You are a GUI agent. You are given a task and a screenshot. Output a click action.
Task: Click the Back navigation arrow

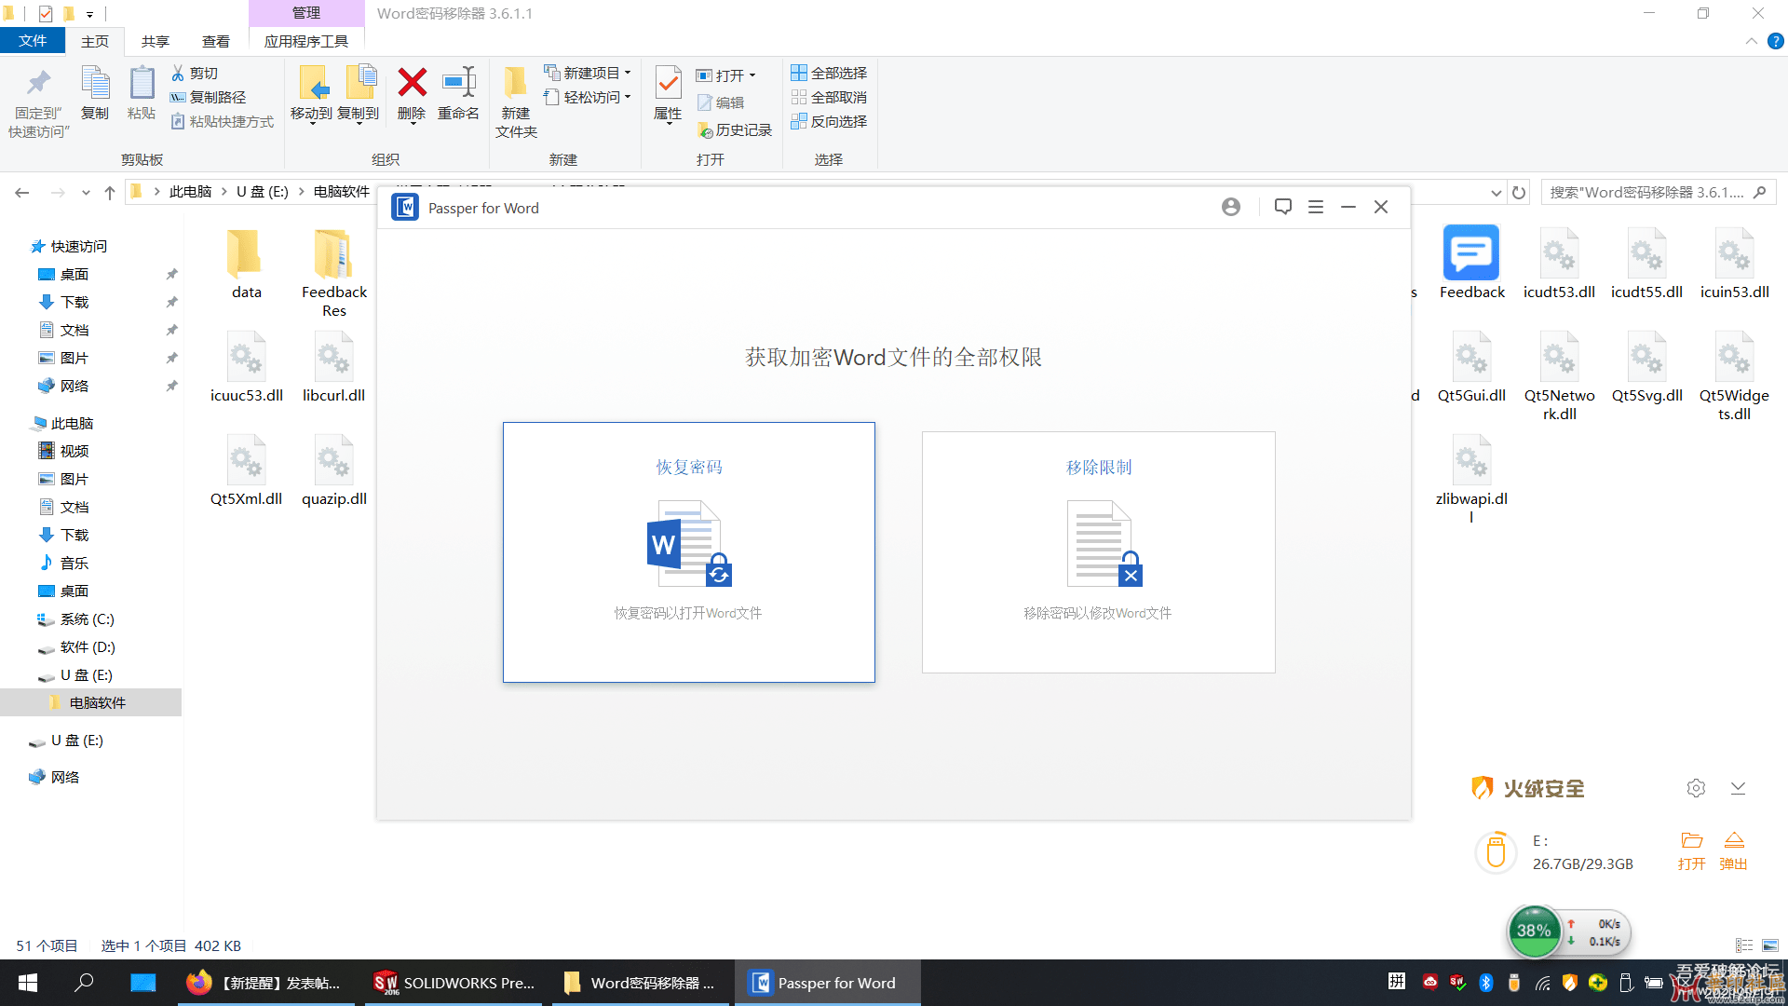[22, 193]
